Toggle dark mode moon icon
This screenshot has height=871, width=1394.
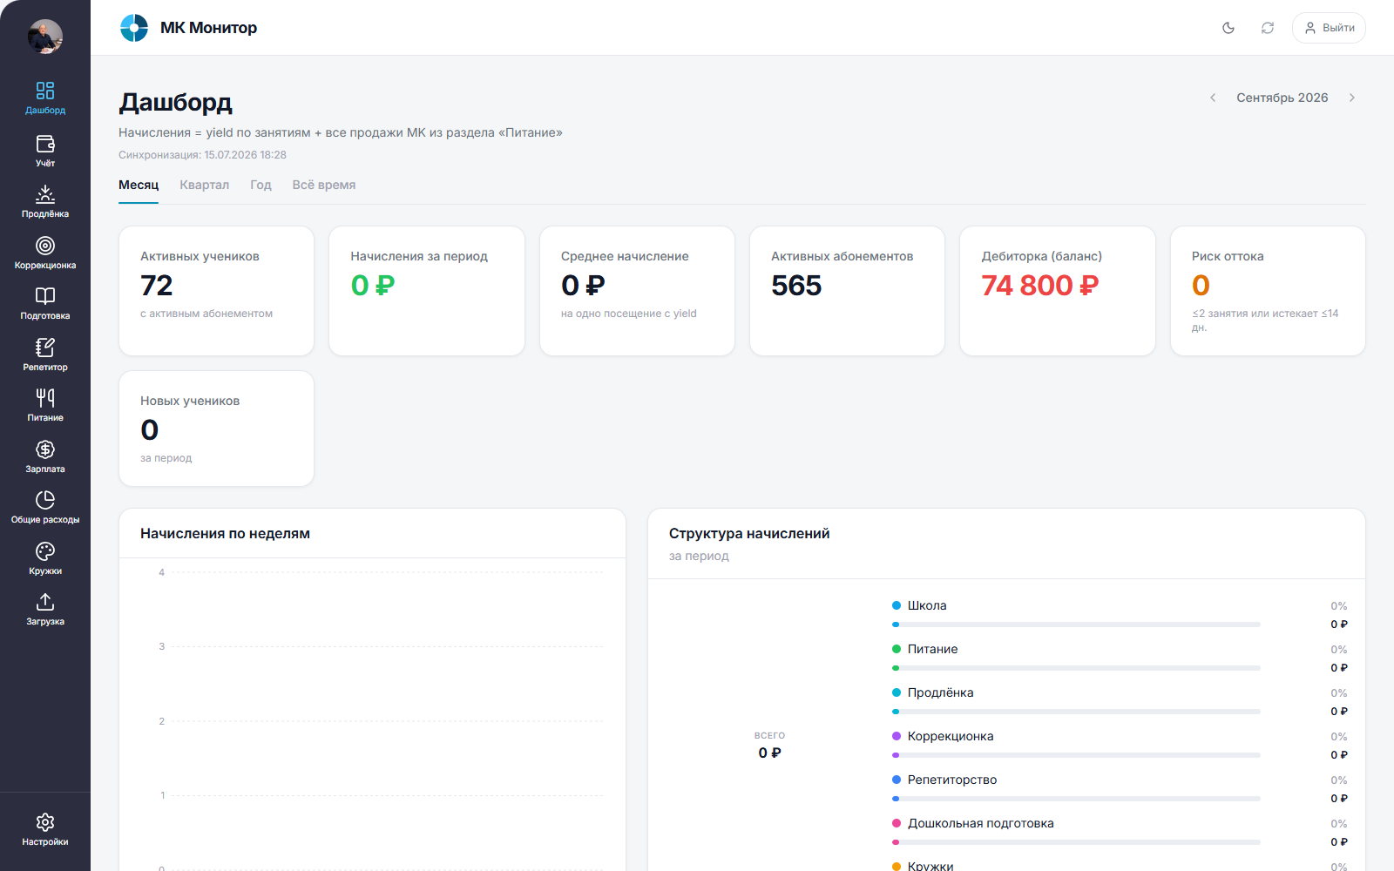point(1228,28)
